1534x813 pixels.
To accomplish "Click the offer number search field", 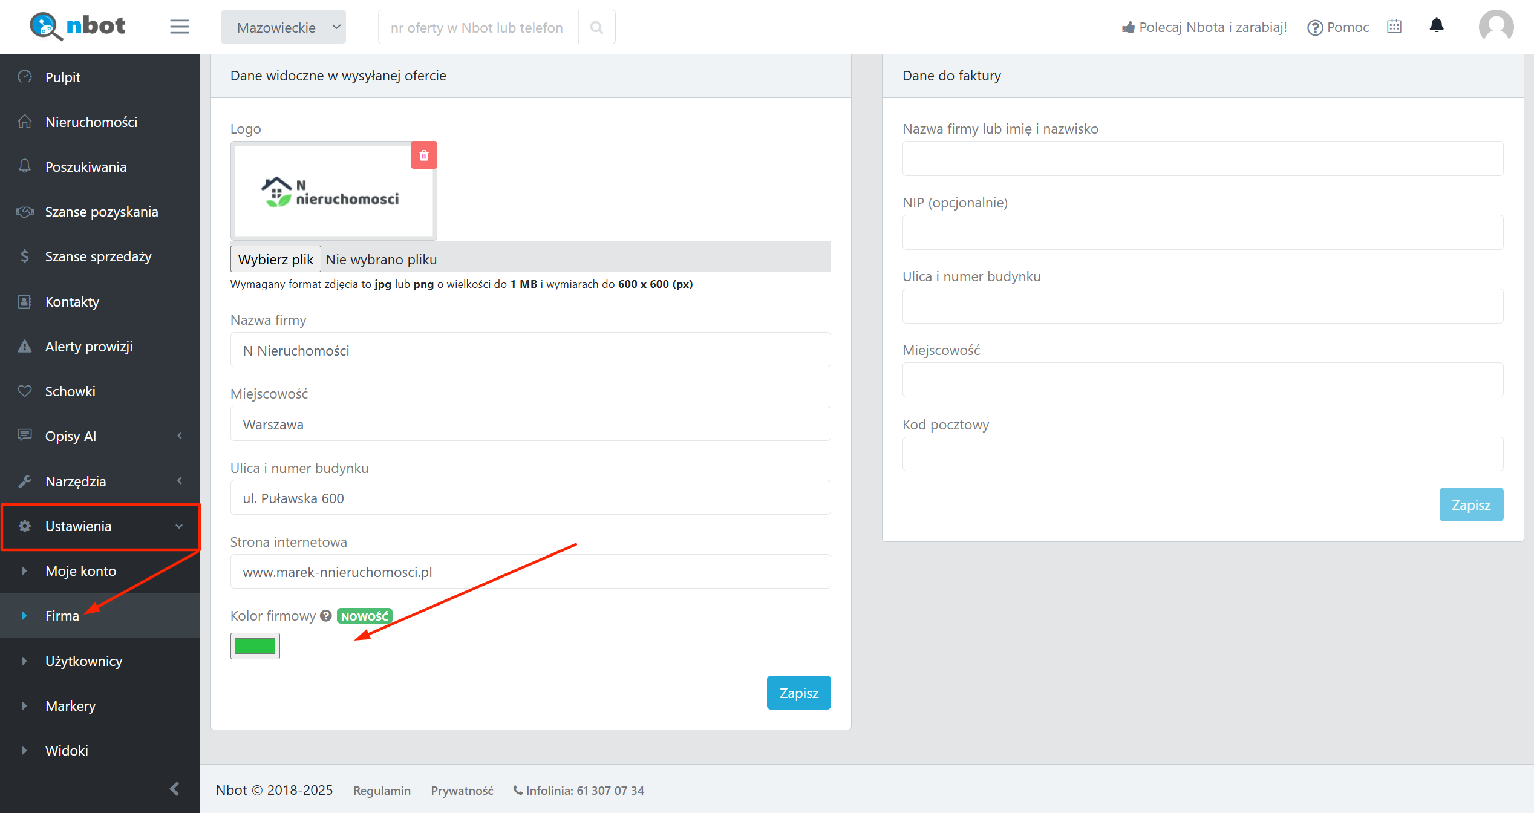I will tap(478, 27).
